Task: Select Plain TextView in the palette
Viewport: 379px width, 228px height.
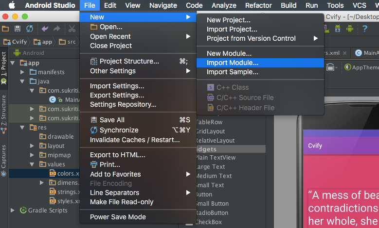Action: (216, 157)
